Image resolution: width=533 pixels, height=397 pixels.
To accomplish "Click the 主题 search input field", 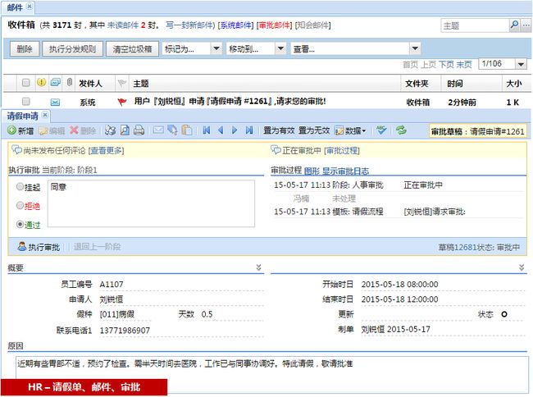I will pos(476,25).
